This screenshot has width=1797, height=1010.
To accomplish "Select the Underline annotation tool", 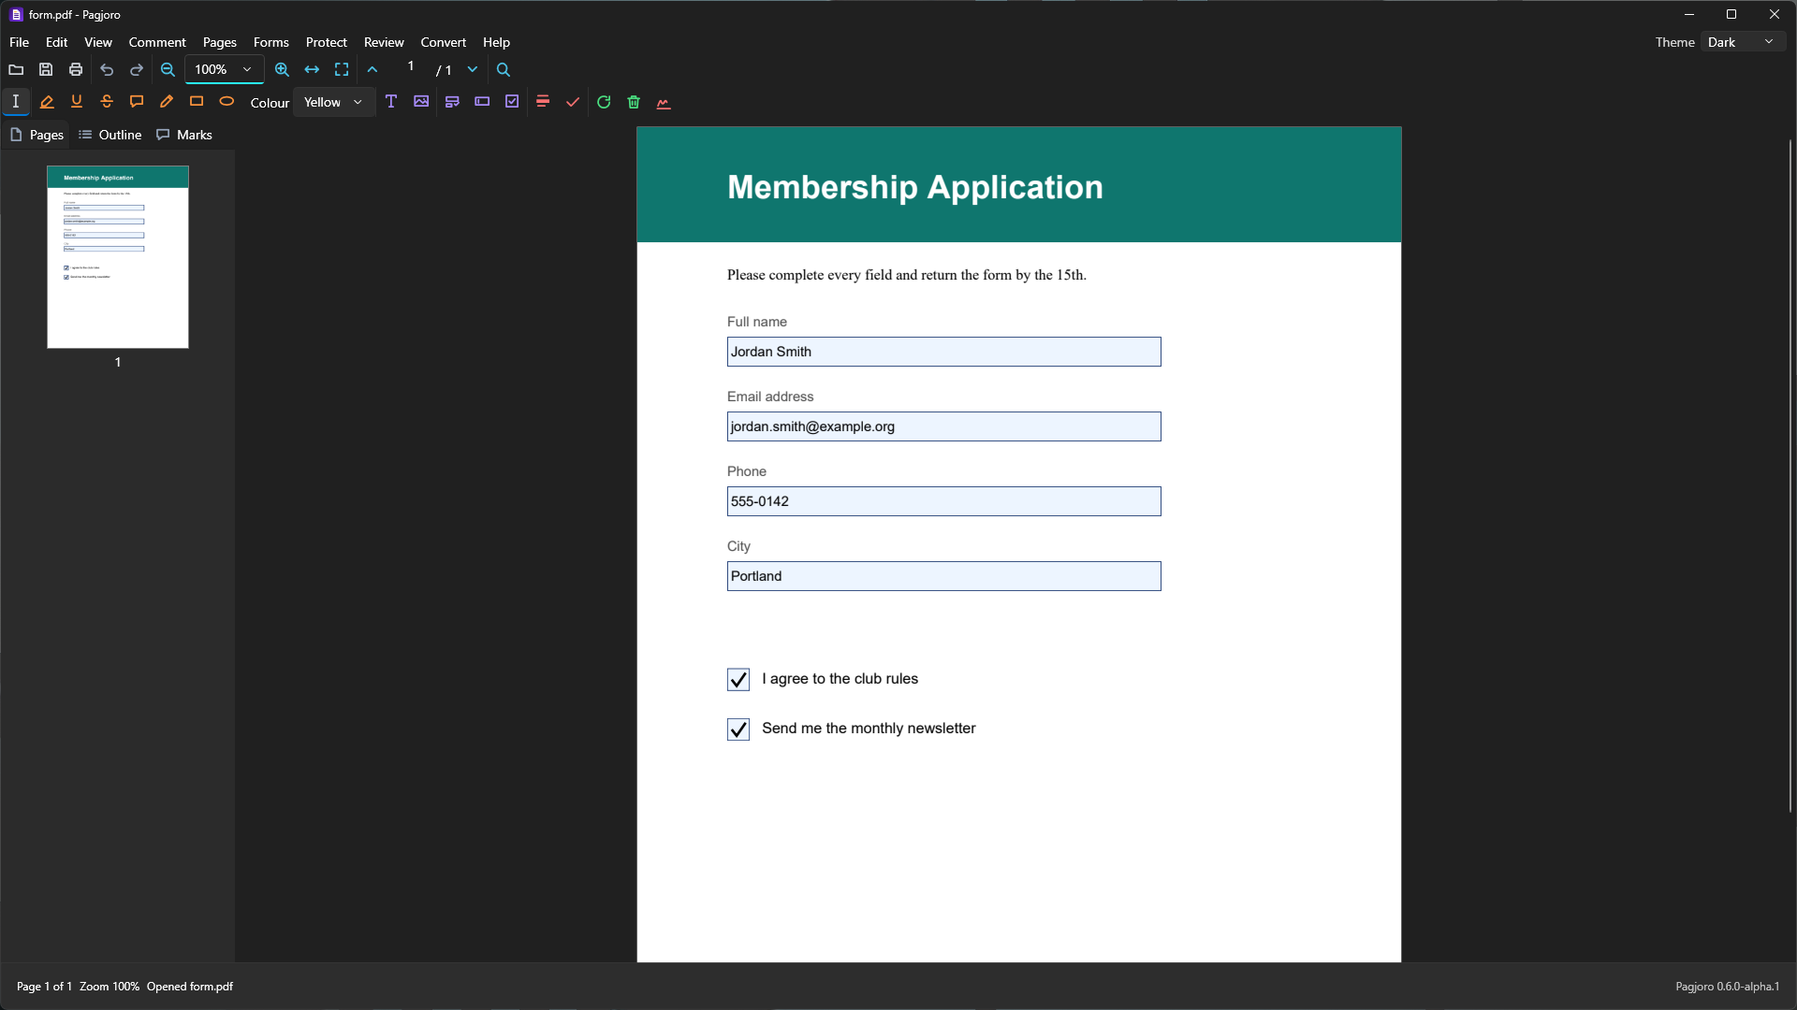I will (x=77, y=102).
